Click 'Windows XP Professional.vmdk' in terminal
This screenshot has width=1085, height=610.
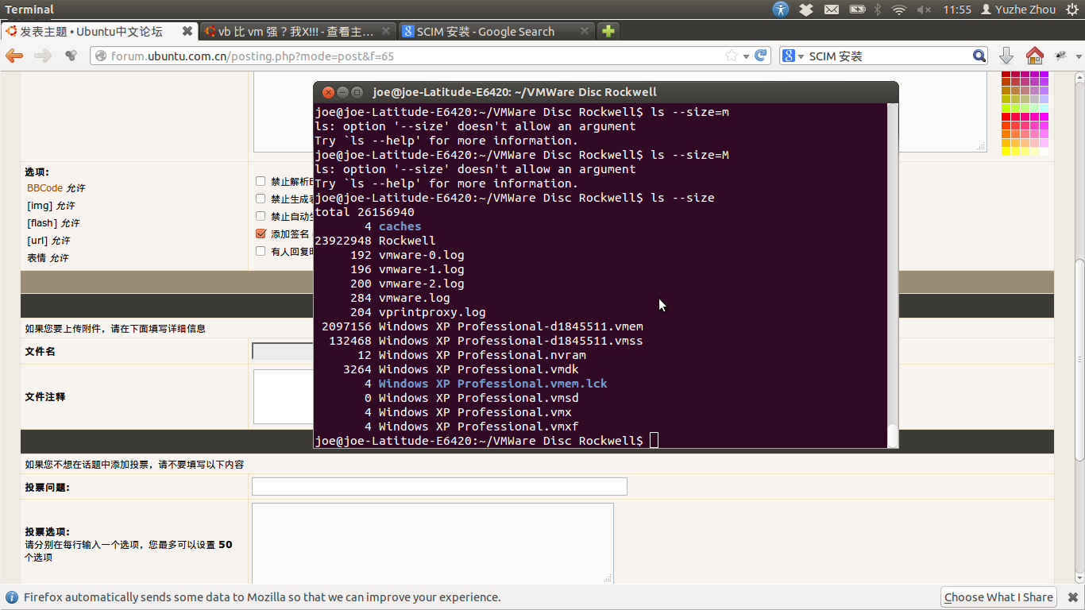478,369
